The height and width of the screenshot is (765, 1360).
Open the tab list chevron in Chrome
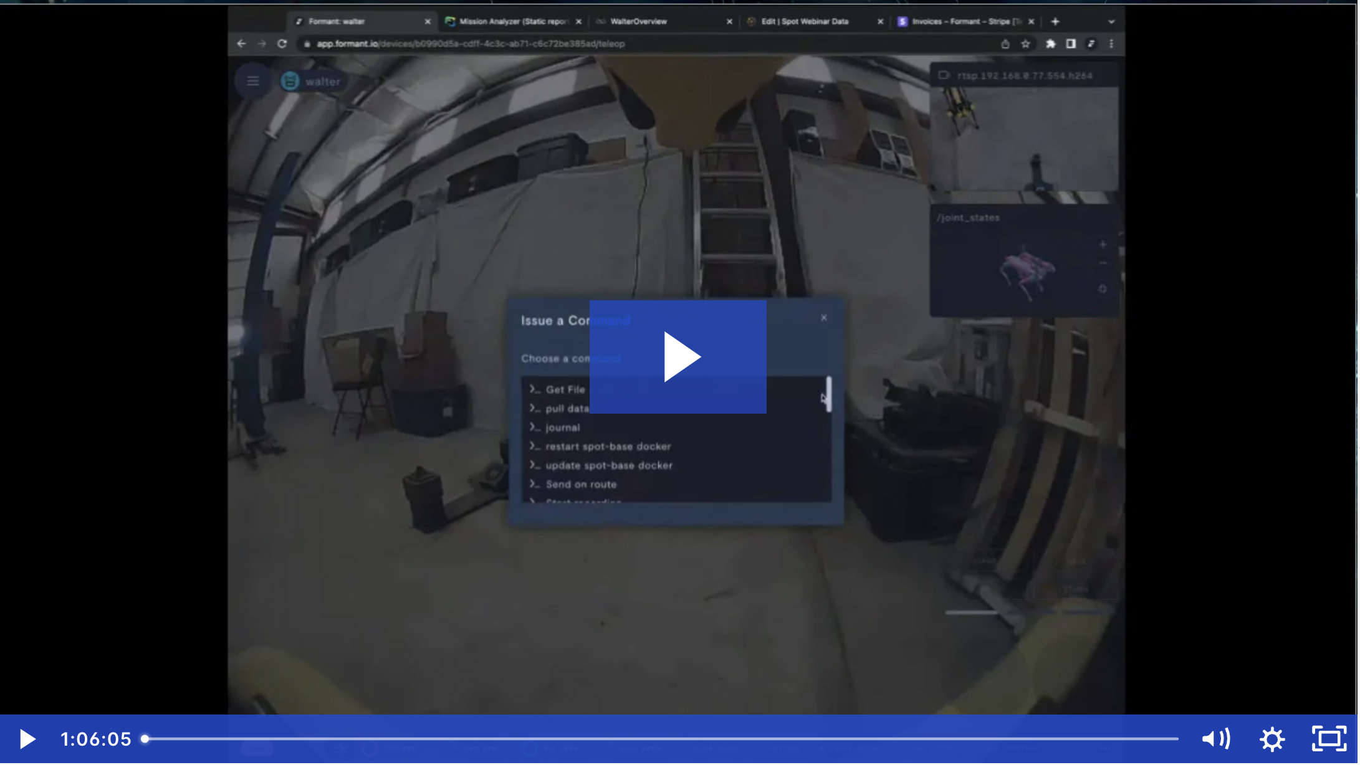point(1111,21)
